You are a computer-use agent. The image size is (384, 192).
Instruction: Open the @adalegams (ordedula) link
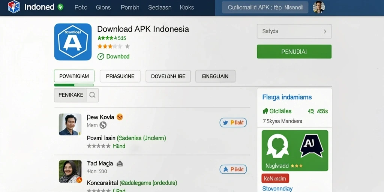click(148, 183)
